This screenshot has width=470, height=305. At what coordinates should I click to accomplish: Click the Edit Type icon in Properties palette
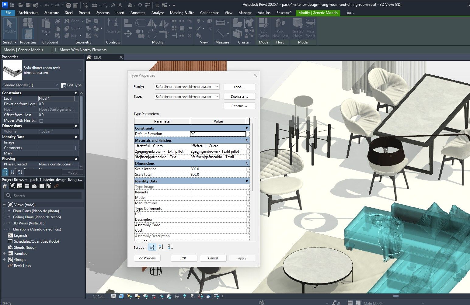[x=63, y=85]
